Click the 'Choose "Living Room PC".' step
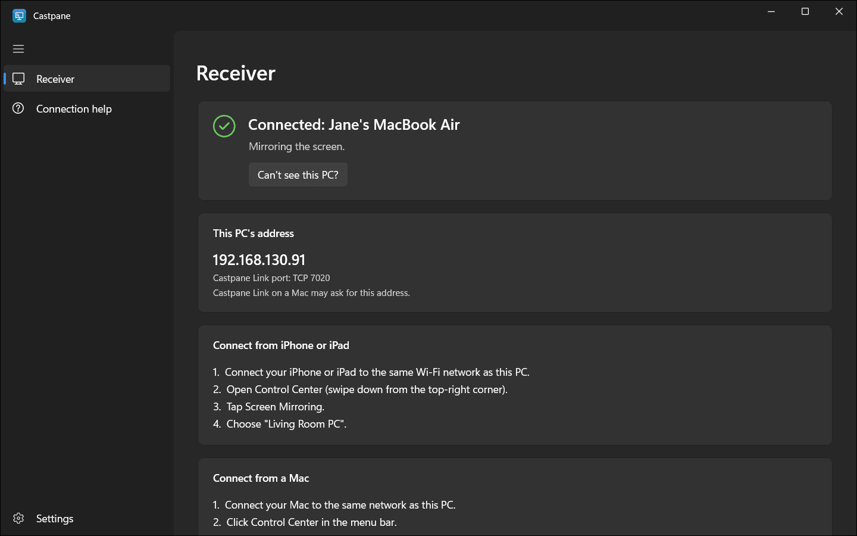 click(x=280, y=424)
